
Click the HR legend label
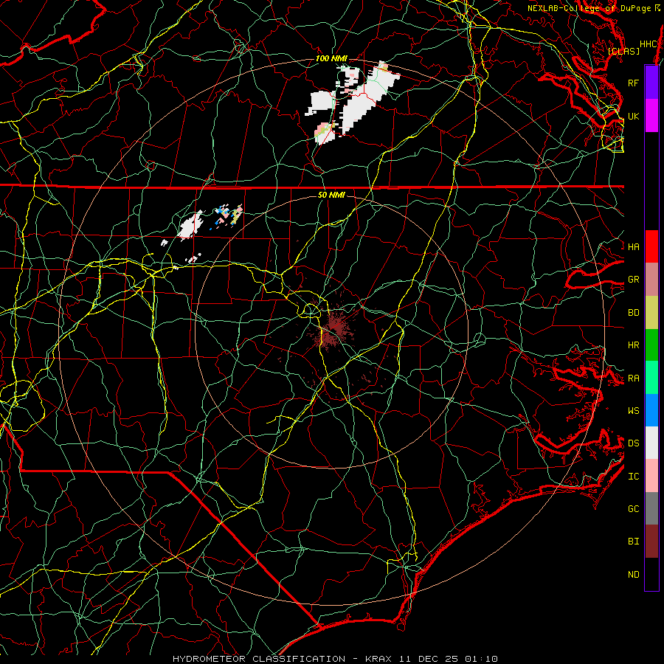[633, 345]
